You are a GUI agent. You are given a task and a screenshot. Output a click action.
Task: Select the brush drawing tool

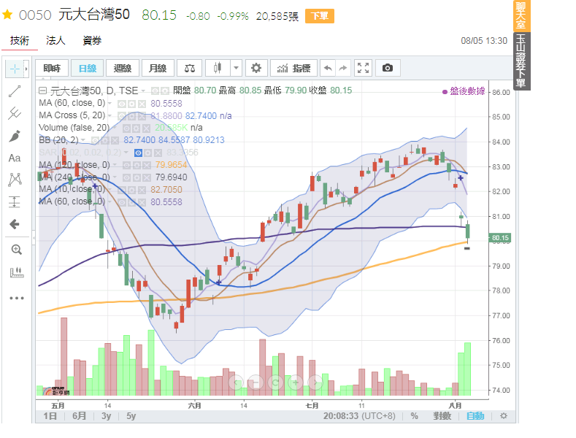(x=15, y=136)
